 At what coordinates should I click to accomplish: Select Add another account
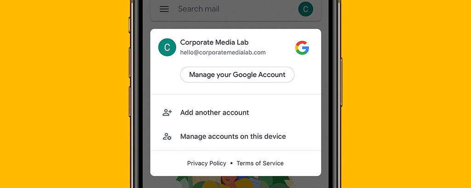click(x=214, y=112)
